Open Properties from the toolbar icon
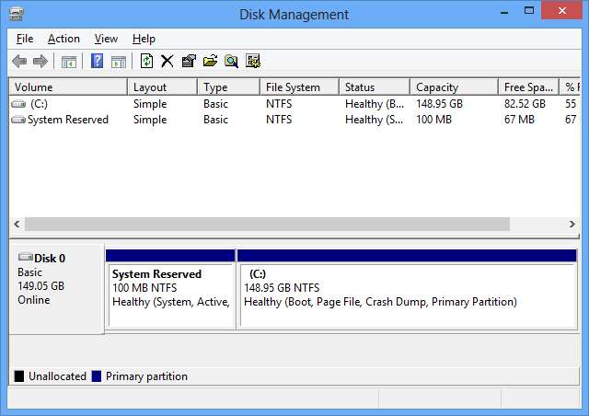 point(189,62)
